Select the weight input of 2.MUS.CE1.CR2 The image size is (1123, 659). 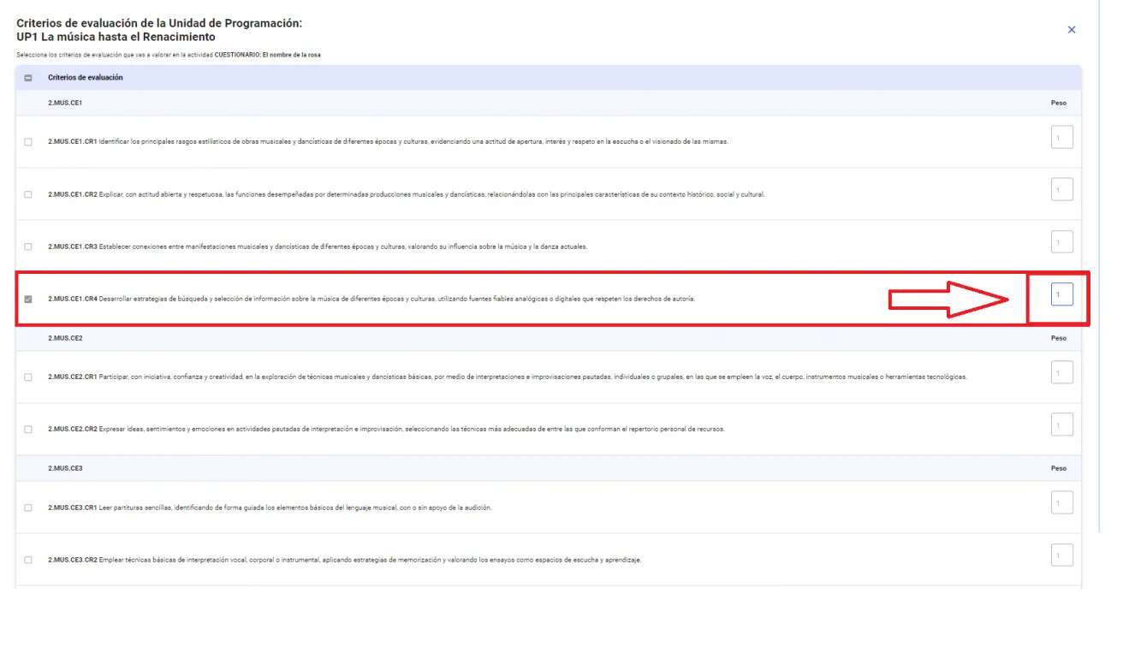tap(1061, 188)
